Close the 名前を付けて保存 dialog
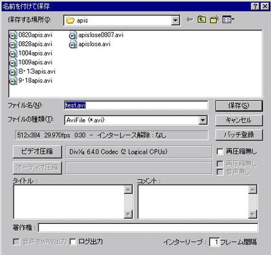Screen dimensions: 271x255 [265, 6]
